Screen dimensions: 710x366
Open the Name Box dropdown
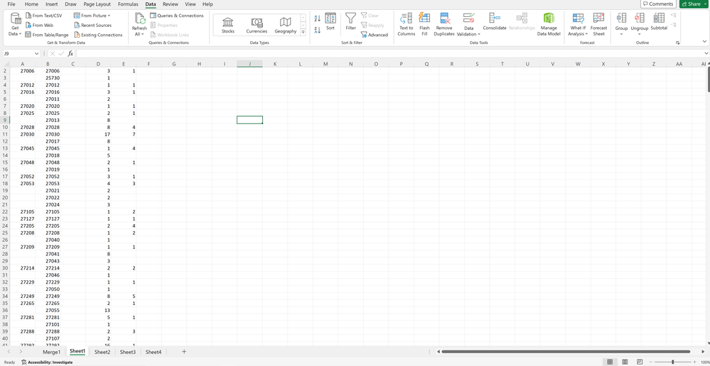[37, 53]
